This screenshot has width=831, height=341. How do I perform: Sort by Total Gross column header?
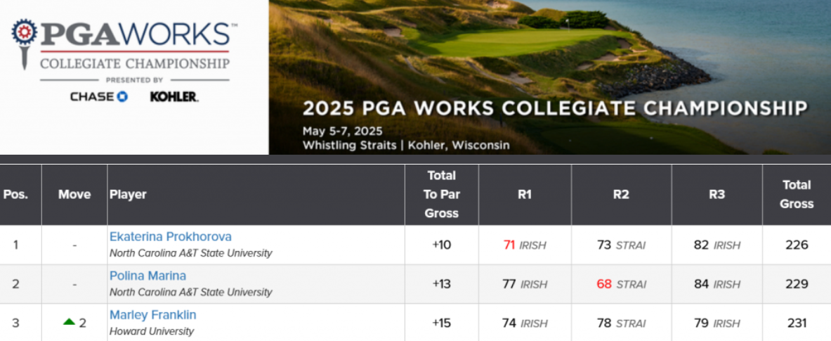[x=797, y=195]
